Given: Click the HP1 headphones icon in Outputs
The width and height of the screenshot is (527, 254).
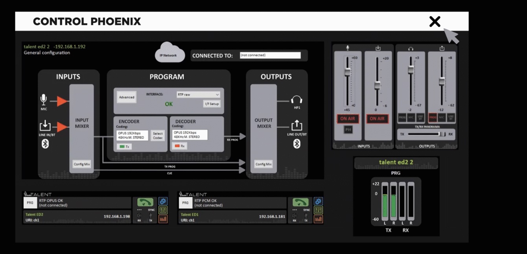Looking at the screenshot, I should pyautogui.click(x=297, y=100).
